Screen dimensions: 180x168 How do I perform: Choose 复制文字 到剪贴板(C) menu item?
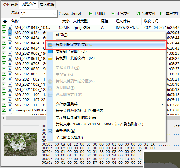tap(106, 124)
